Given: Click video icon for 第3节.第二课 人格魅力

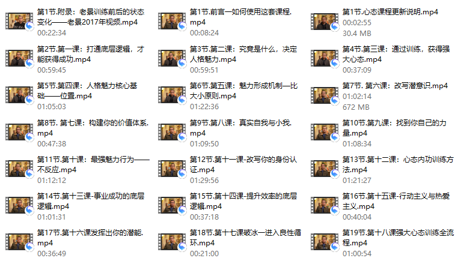Looking at the screenshot, I should pos(172,58).
